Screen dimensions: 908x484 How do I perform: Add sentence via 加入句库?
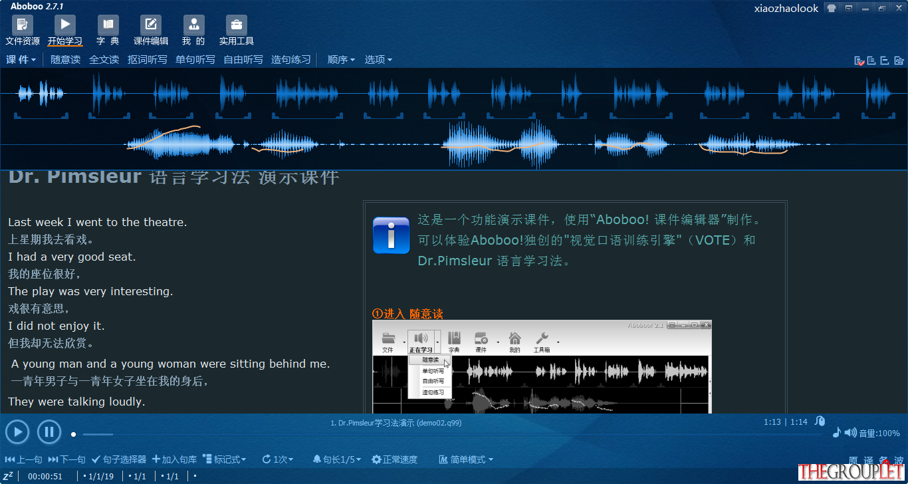[x=175, y=459]
